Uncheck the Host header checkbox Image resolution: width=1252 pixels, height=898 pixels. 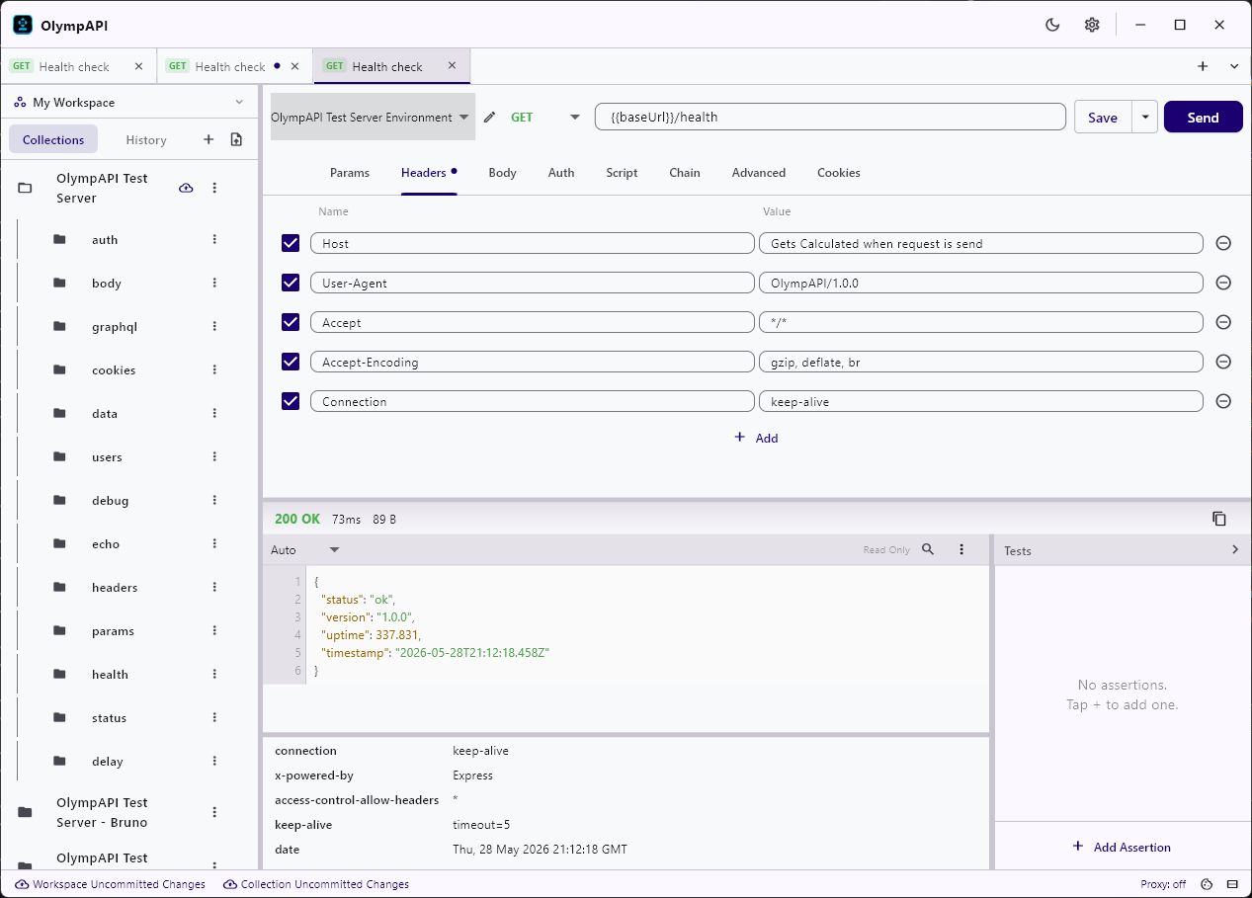(x=291, y=243)
